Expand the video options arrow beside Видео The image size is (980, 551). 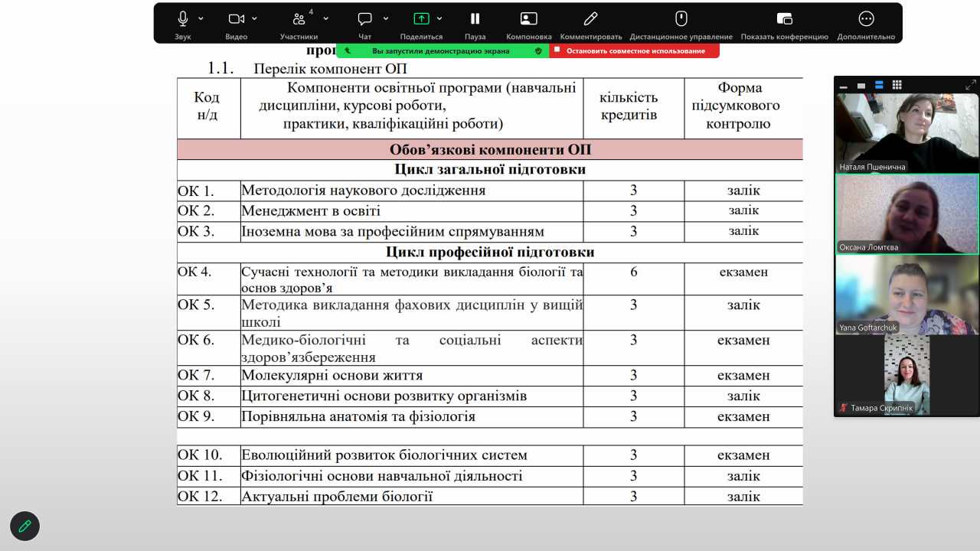click(x=255, y=18)
